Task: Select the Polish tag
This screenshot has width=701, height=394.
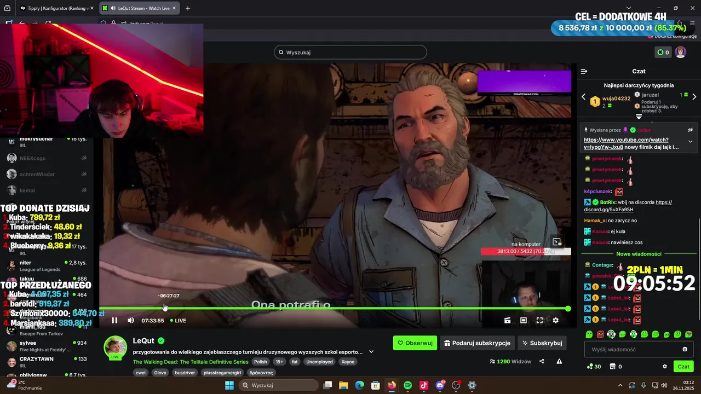Action: (x=261, y=362)
